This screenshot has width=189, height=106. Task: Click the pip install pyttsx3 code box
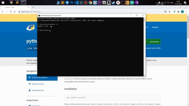112,97
